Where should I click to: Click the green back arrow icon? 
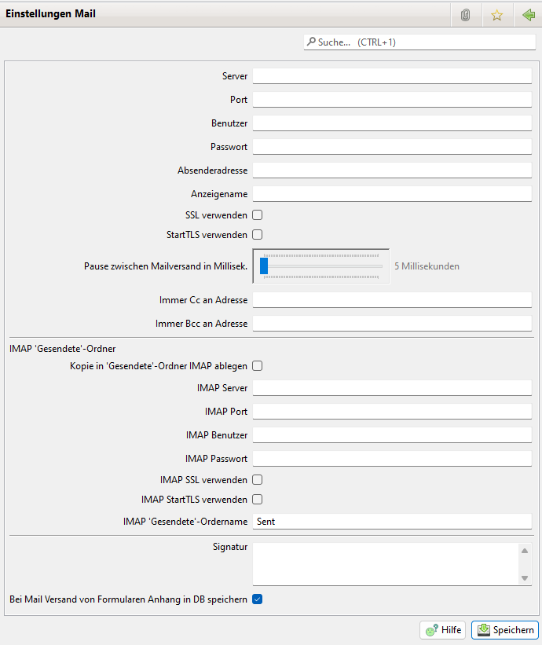[x=528, y=15]
